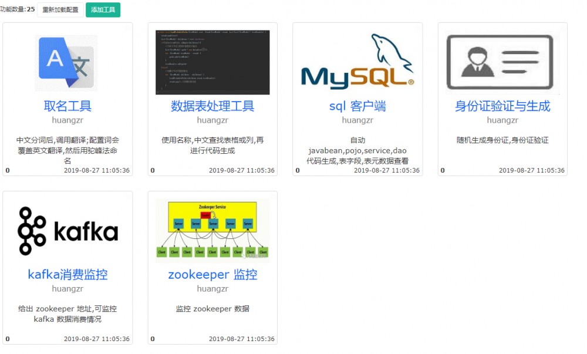Open the sql 客户端 link
The width and height of the screenshot is (587, 354).
pyautogui.click(x=356, y=106)
